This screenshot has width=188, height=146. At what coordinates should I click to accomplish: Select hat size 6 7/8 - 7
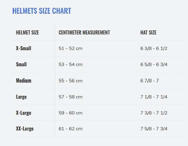[x=150, y=81]
